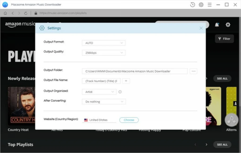Expand Output Quality 256kbps dropdown
This screenshot has width=241, height=153.
[104, 53]
